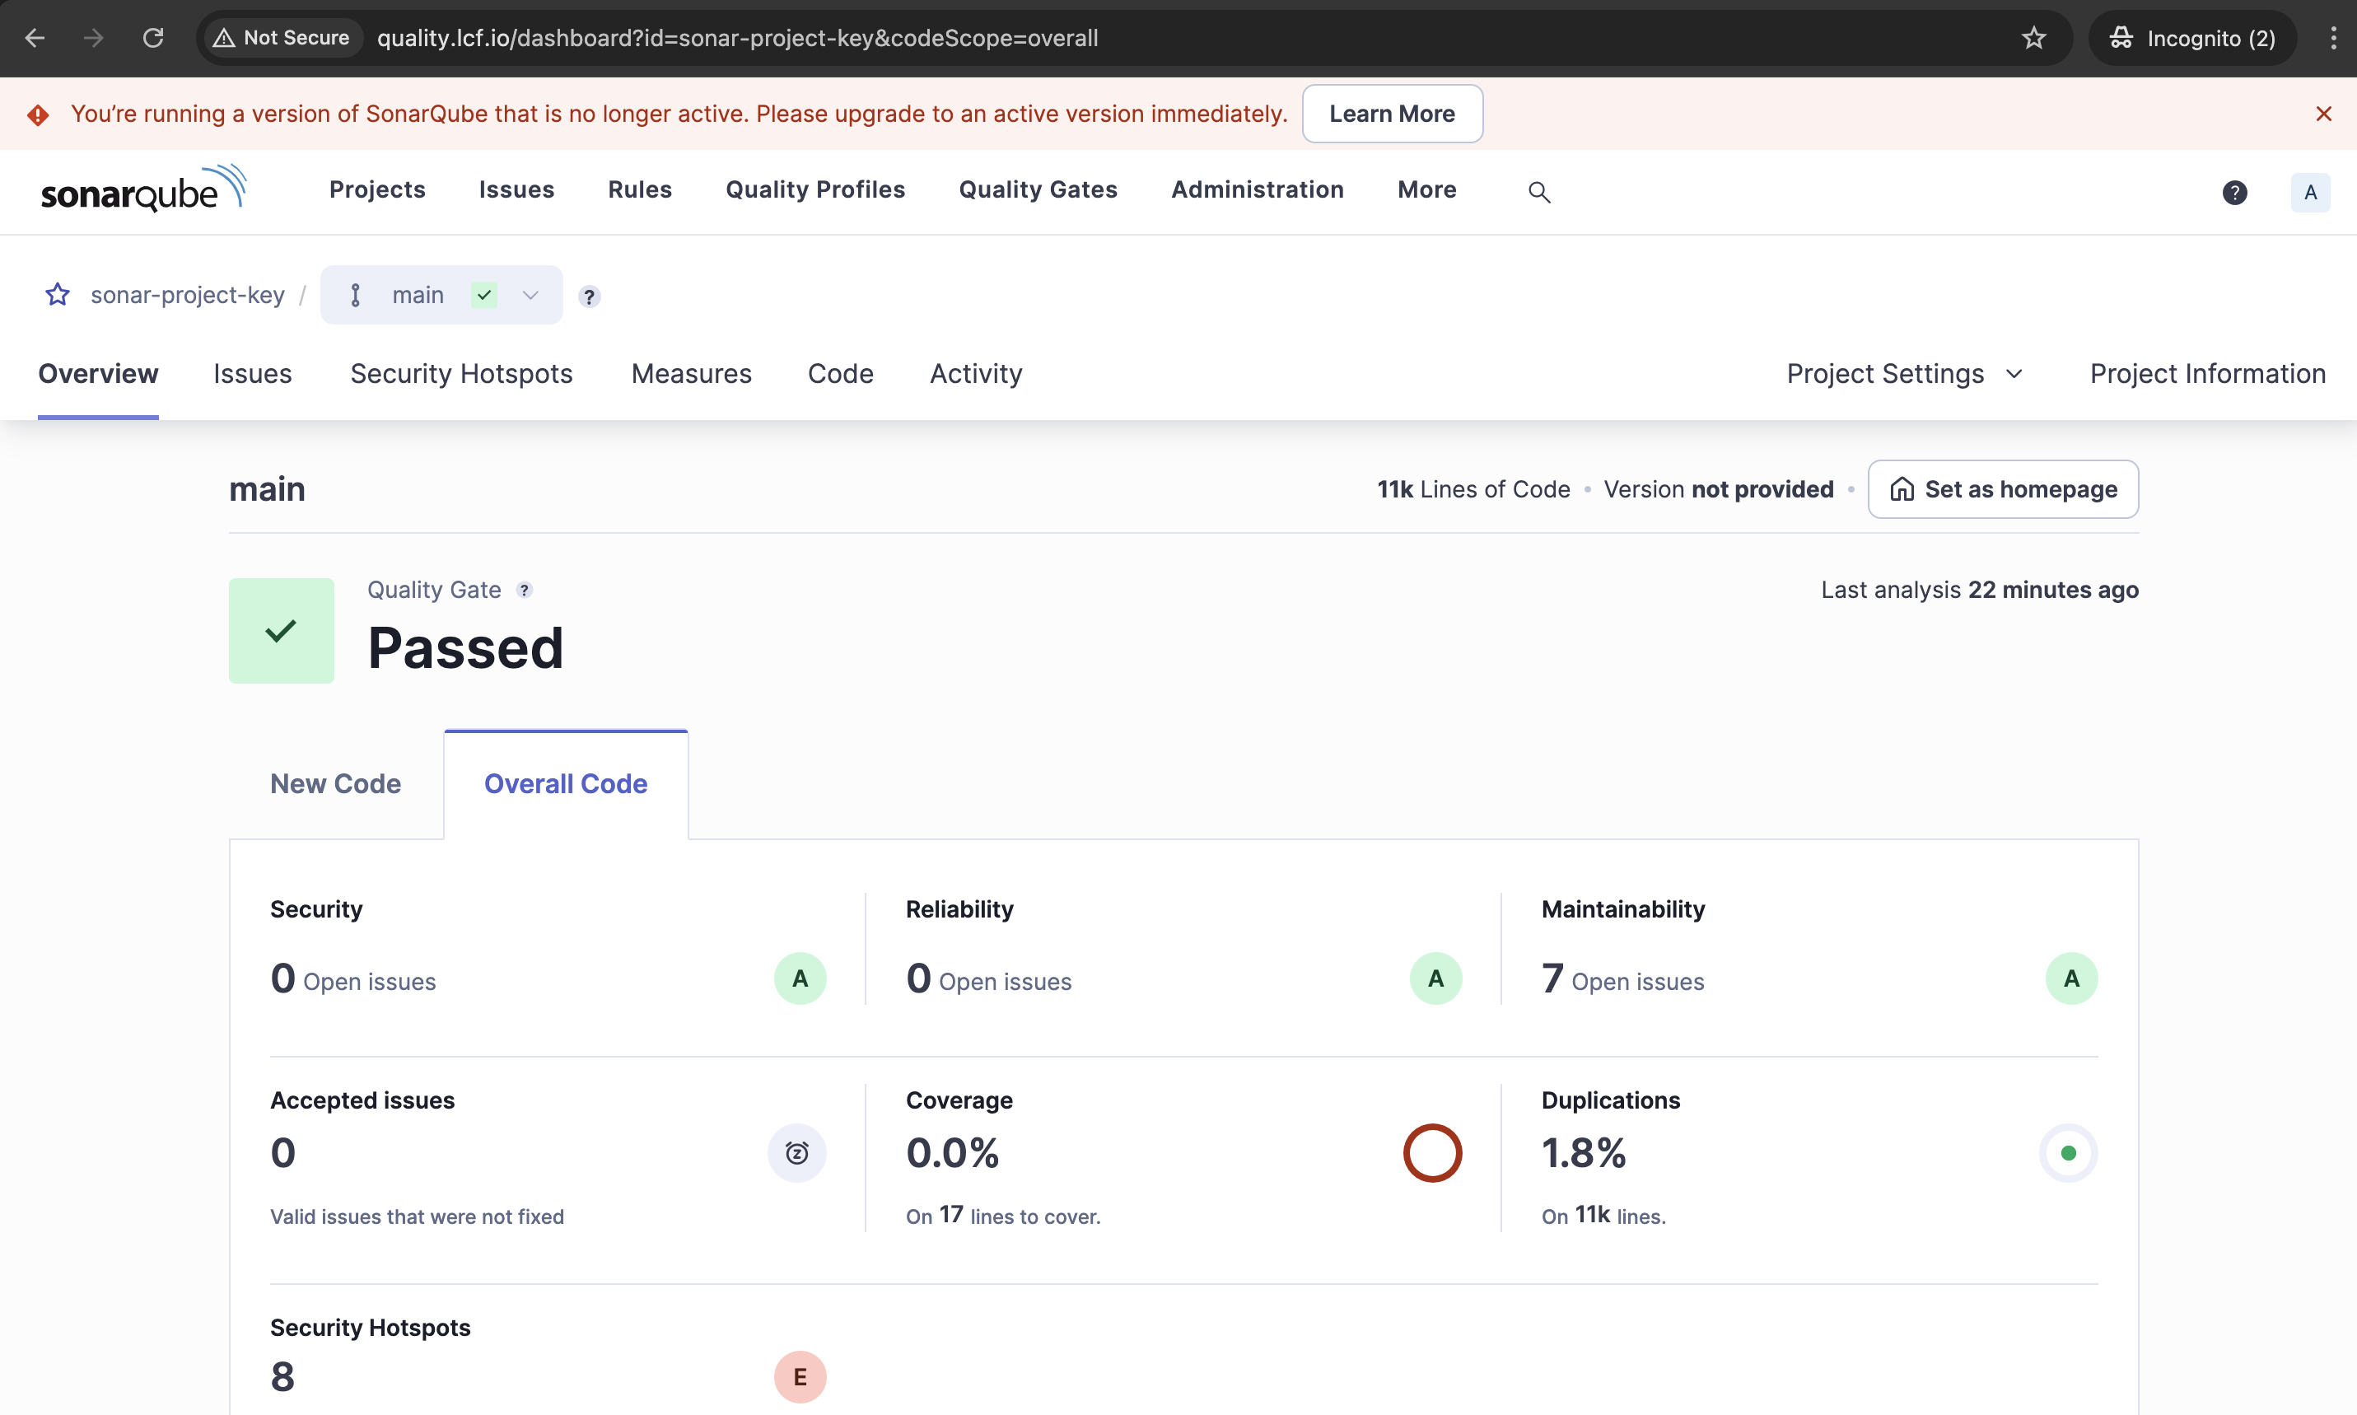Click the Coverage red ring indicator

coord(1431,1153)
